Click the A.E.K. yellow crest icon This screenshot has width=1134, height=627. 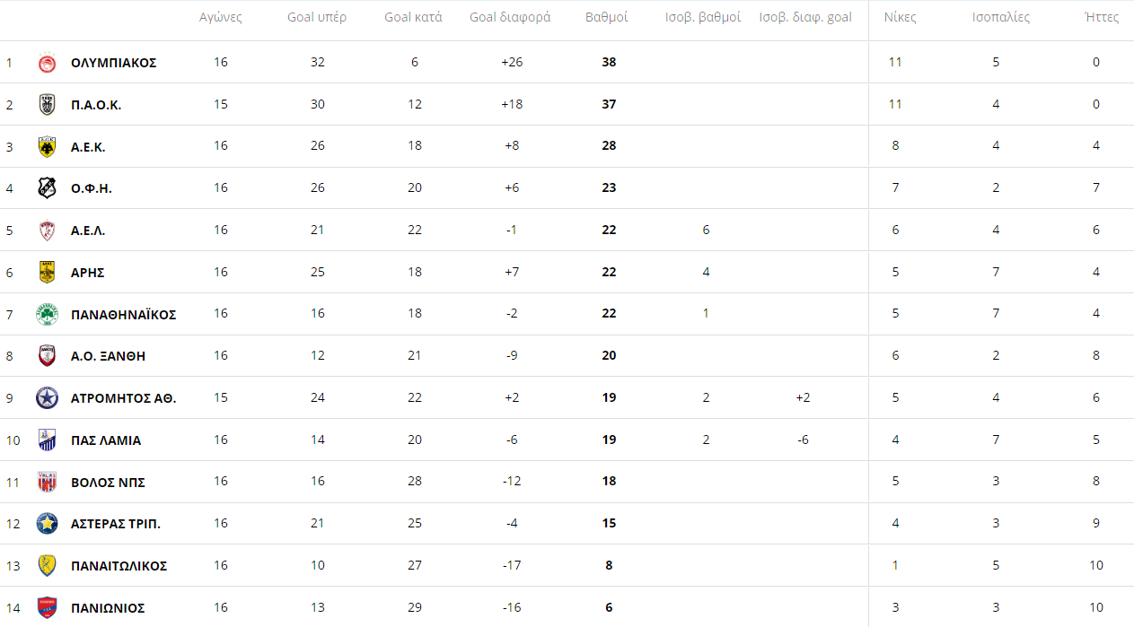[x=47, y=147]
